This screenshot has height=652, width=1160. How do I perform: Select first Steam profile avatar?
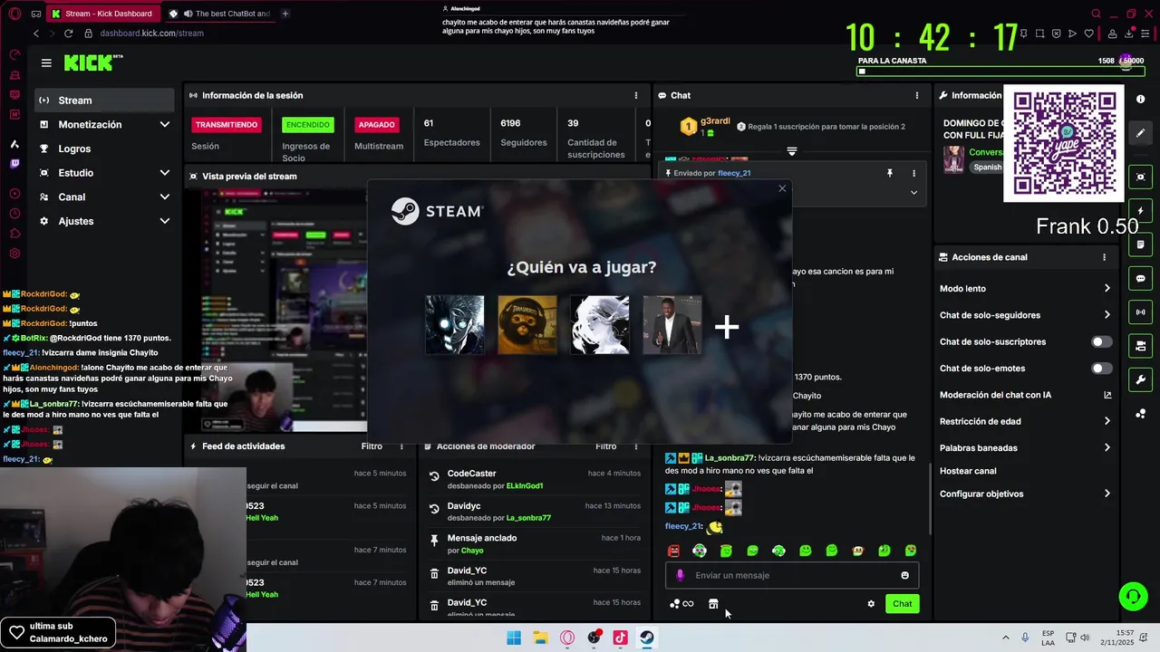[x=455, y=324]
